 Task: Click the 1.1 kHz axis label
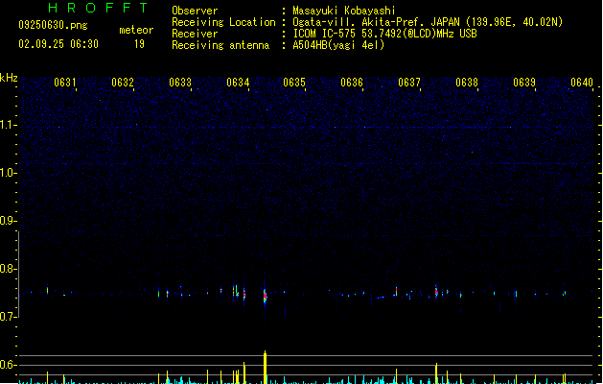(8, 125)
